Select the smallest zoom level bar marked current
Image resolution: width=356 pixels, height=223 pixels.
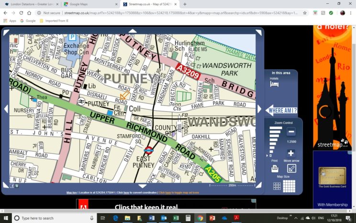pyautogui.click(x=270, y=156)
